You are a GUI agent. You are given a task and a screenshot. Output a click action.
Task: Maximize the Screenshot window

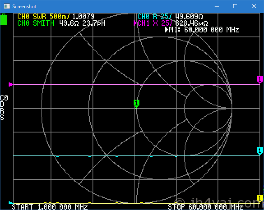click(235, 7)
